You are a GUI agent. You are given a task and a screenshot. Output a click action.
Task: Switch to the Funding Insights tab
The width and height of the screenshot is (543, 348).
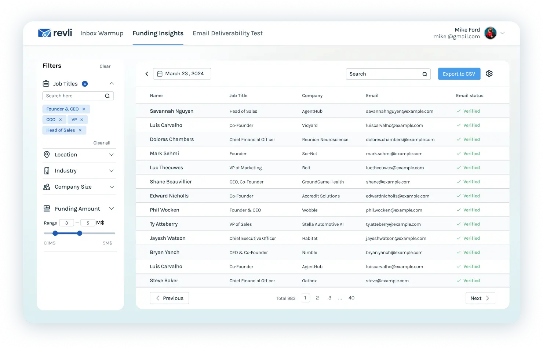(158, 33)
